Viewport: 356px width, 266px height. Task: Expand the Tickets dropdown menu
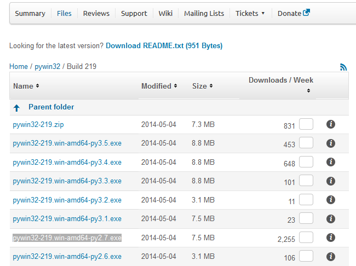click(250, 13)
